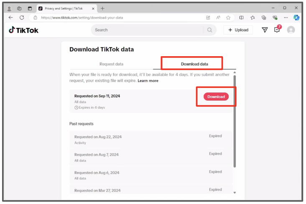This screenshot has height=204, width=306.
Task: Add this page to favorites star
Action: [228, 17]
